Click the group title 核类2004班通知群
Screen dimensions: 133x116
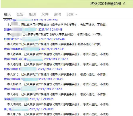pos(106,4)
